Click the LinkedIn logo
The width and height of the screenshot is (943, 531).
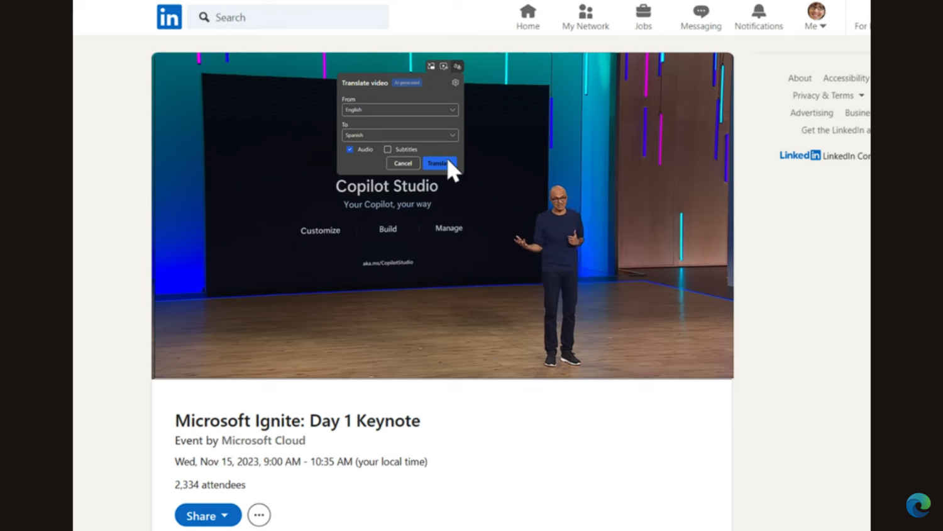(x=168, y=17)
